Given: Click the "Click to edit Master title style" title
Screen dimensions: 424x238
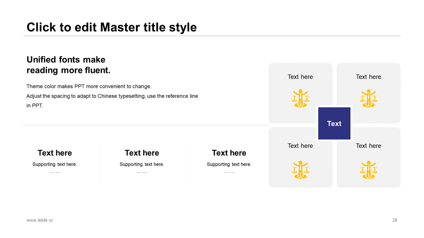Looking at the screenshot, I should [112, 27].
